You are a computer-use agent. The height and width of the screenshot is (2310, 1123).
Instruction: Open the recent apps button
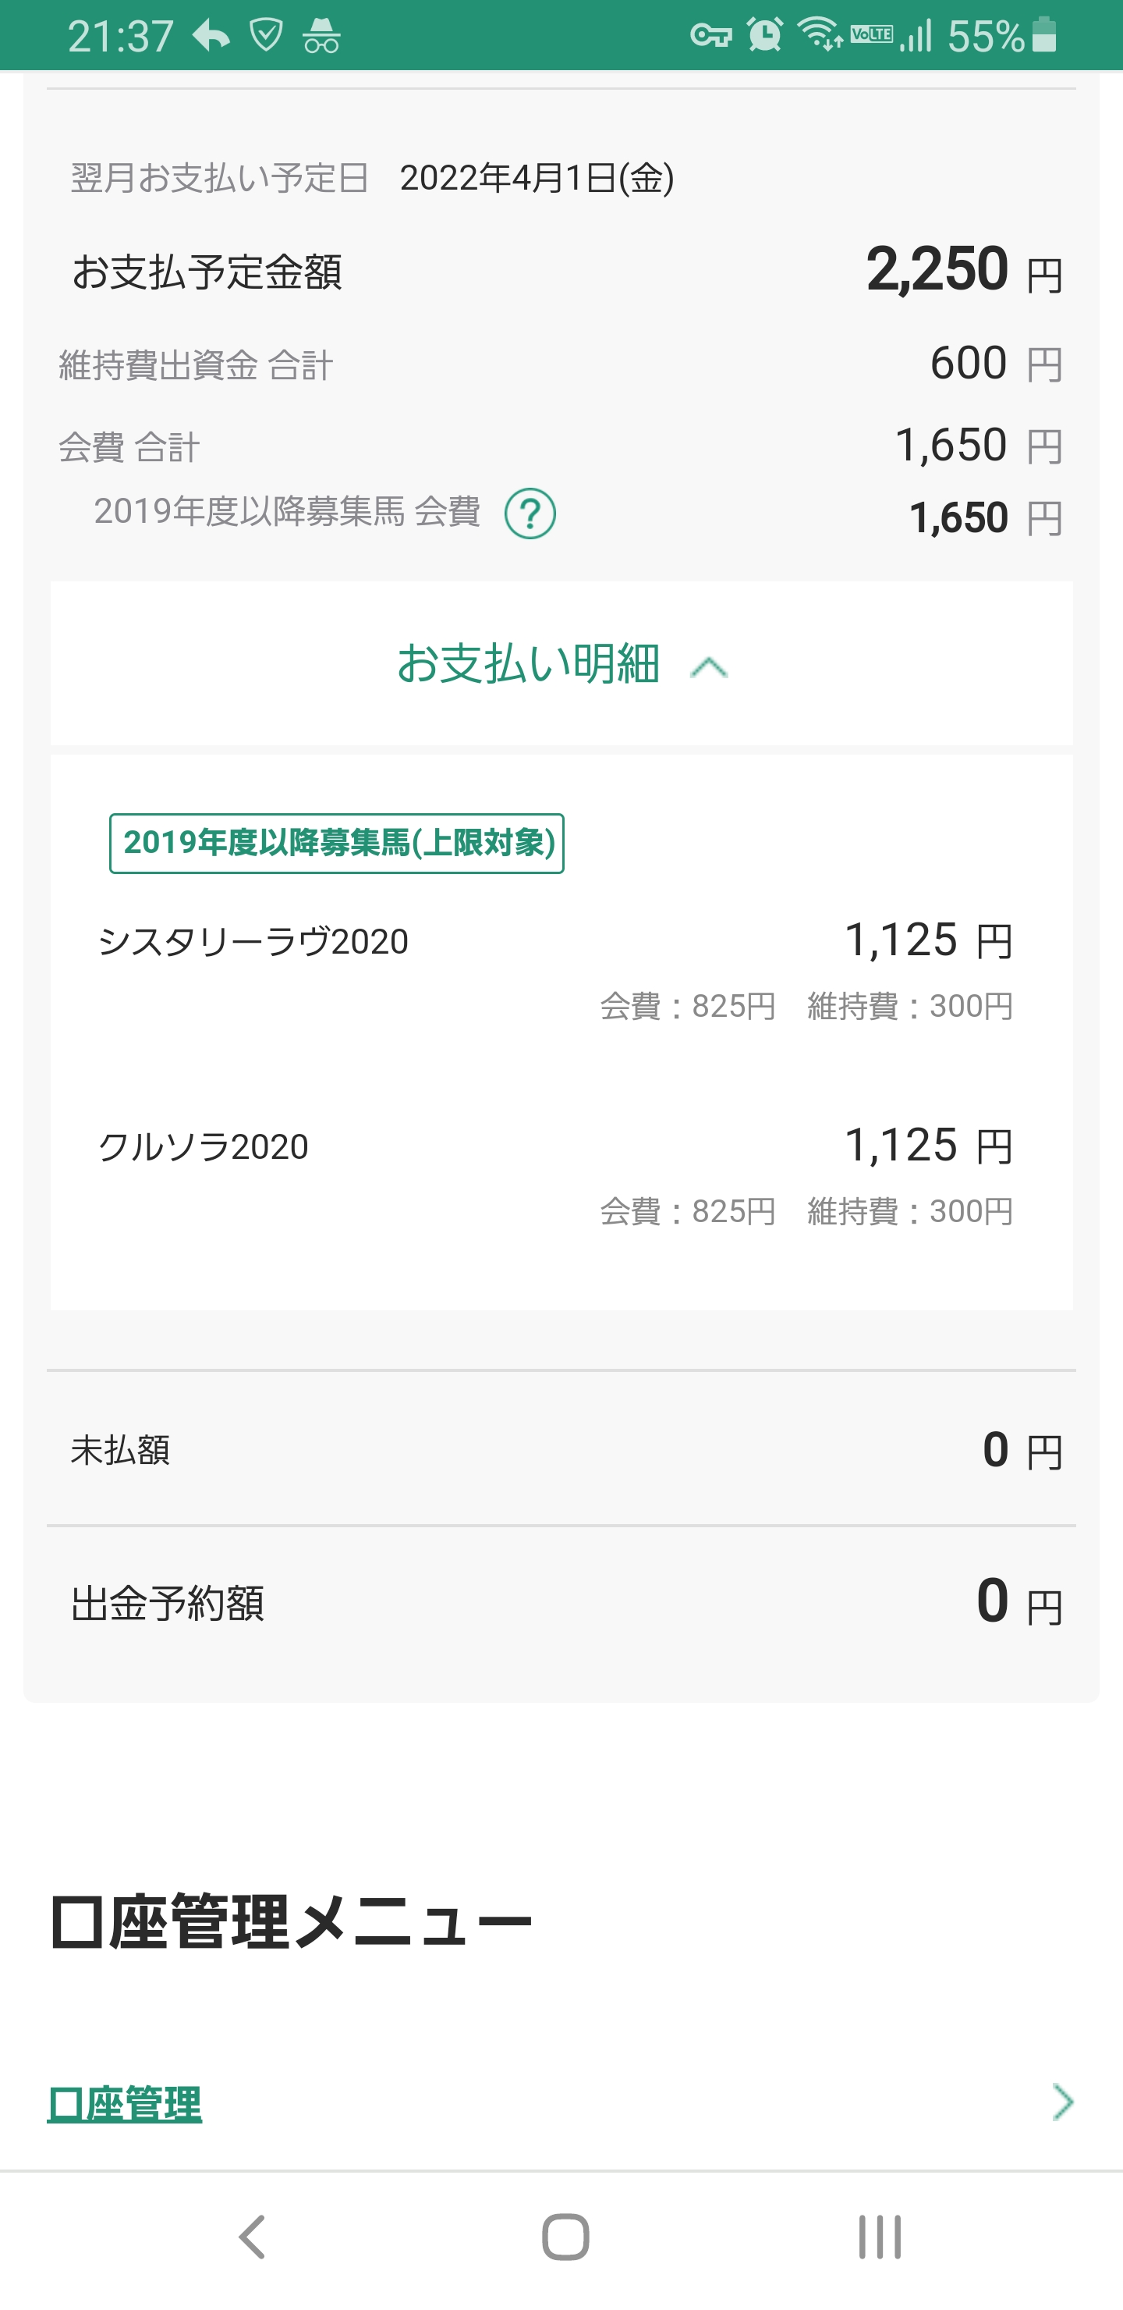pos(879,2237)
